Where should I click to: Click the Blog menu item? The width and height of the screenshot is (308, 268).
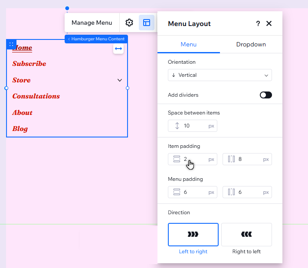click(x=20, y=129)
